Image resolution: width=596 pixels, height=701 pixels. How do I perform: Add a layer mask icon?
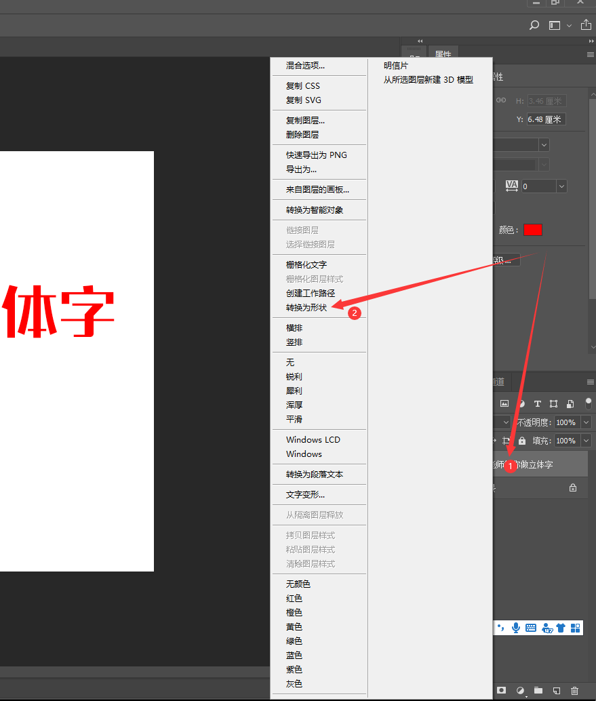pos(502,690)
